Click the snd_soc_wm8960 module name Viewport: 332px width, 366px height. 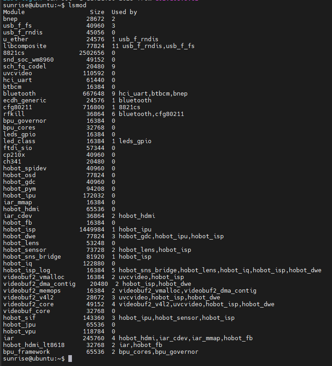pyautogui.click(x=28, y=60)
